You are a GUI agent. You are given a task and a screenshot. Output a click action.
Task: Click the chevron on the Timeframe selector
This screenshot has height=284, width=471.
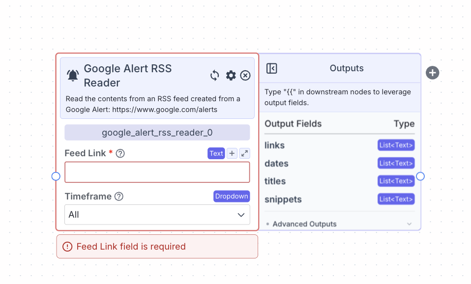(241, 214)
